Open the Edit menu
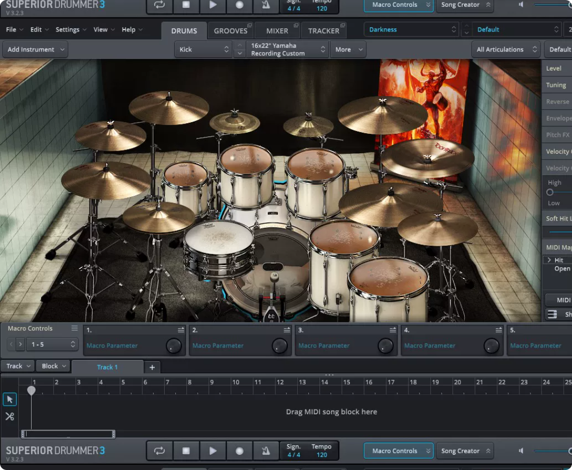Image resolution: width=572 pixels, height=470 pixels. (39, 29)
